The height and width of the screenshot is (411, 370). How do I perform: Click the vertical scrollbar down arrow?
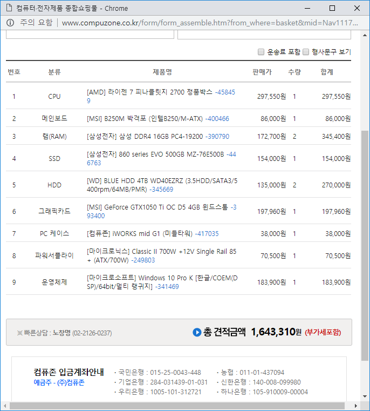click(365, 396)
